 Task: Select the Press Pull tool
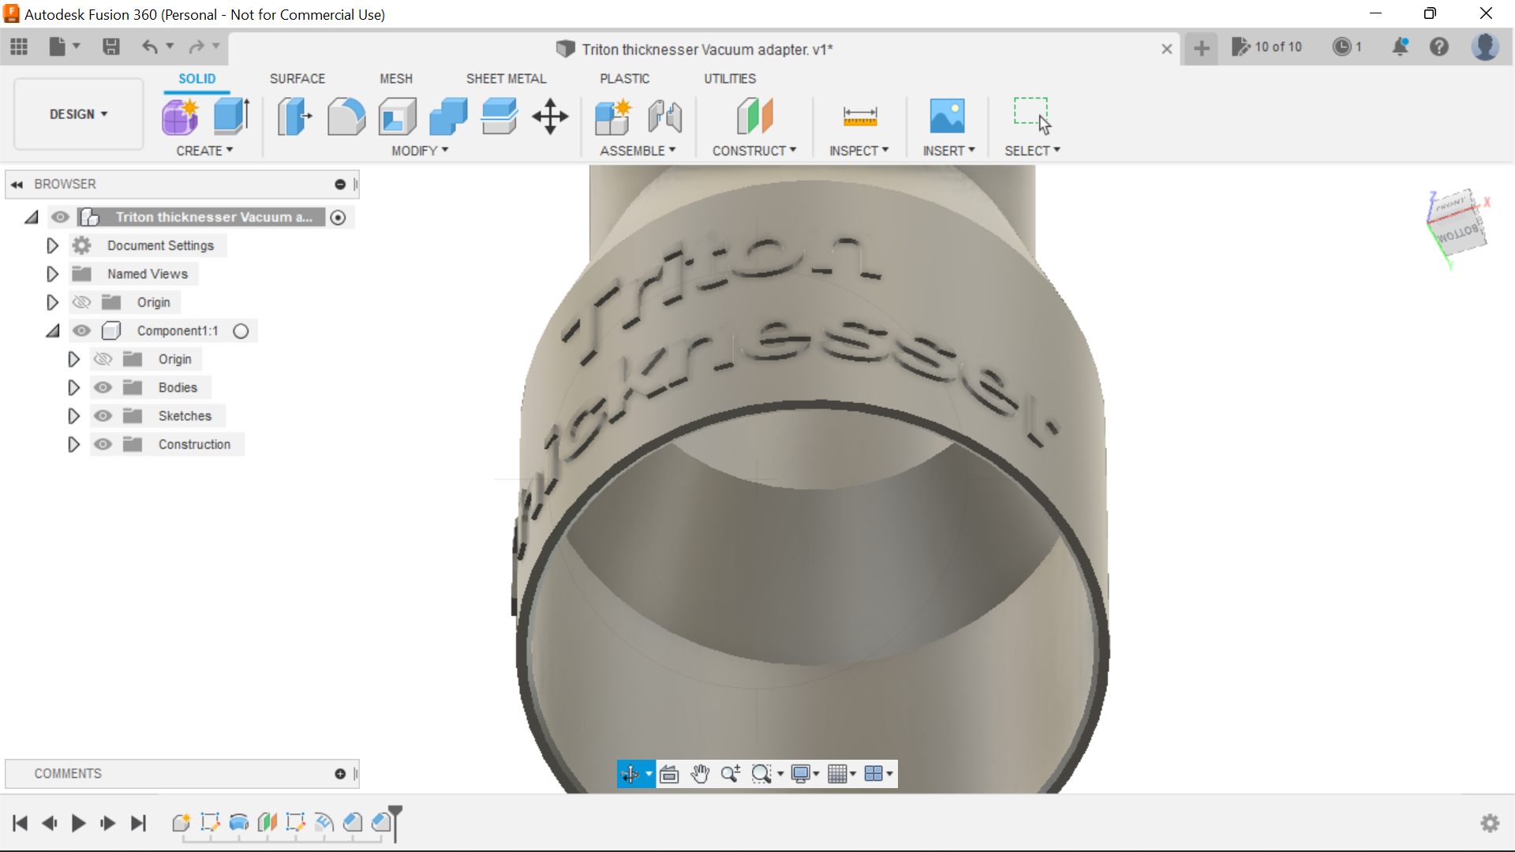point(294,116)
